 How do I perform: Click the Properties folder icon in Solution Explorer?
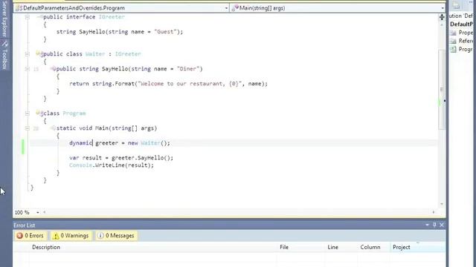(453, 33)
